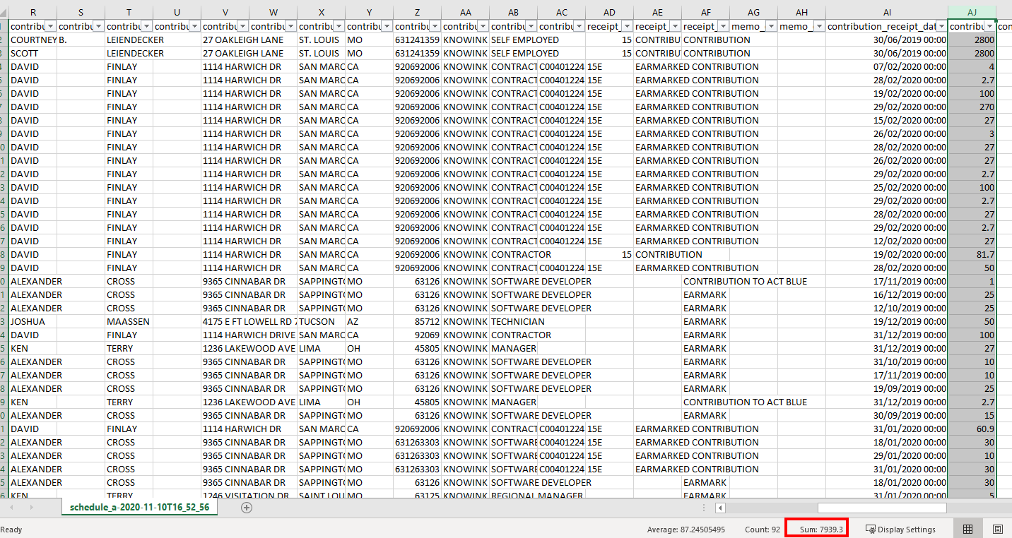Open the filter dropdown in column R

click(x=50, y=26)
